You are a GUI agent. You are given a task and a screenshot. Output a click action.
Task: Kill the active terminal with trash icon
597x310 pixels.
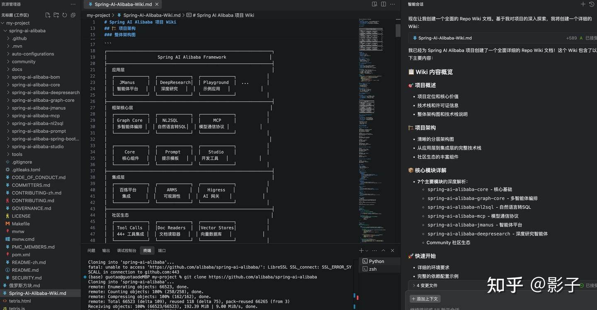[x=392, y=250]
